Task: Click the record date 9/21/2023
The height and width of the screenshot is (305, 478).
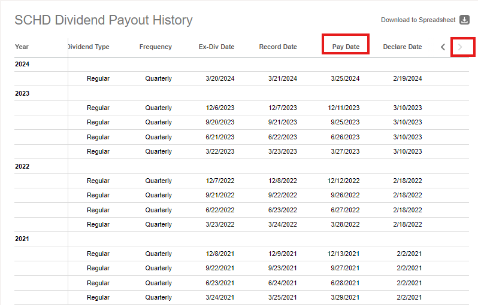Action: (283, 122)
